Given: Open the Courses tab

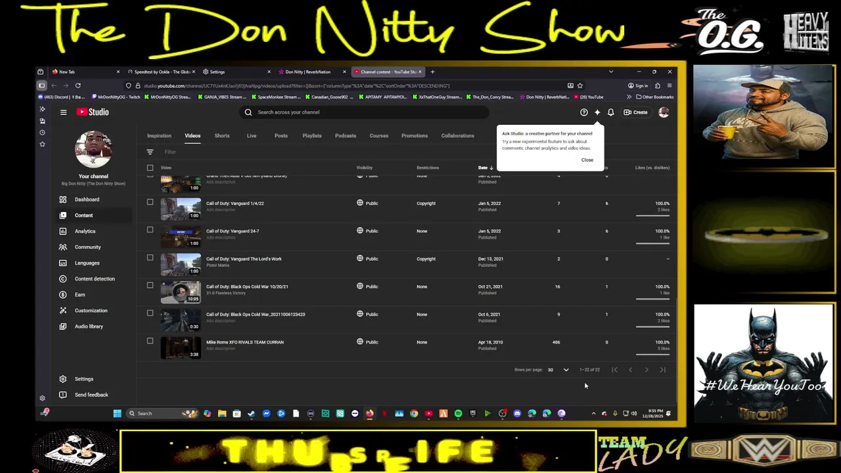Looking at the screenshot, I should click(379, 136).
